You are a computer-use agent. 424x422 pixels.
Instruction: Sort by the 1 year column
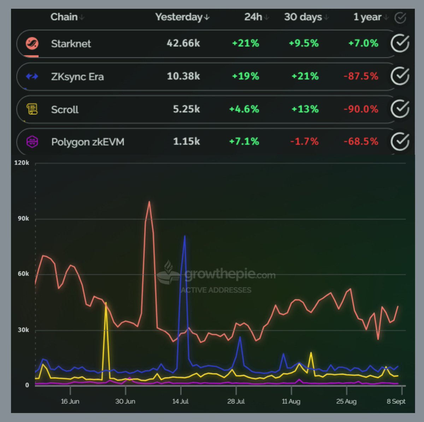point(371,17)
